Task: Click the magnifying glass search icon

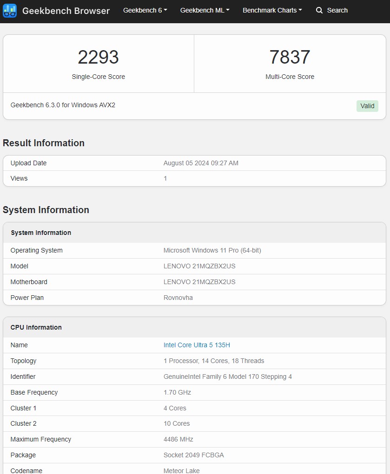Action: pos(319,10)
